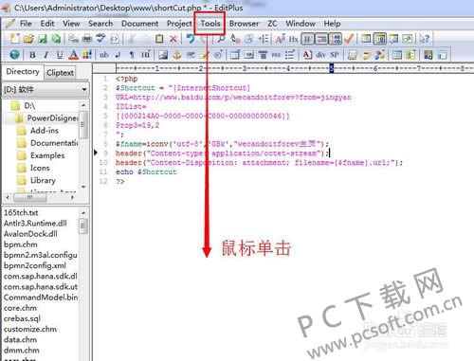The image size is (474, 361).
Task: Select the D:\ root folder
Action: point(29,105)
